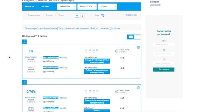The width and height of the screenshot is (200, 112).
Task: Open Macclesfield Town - York City DNB 2 row
Action: [55, 68]
